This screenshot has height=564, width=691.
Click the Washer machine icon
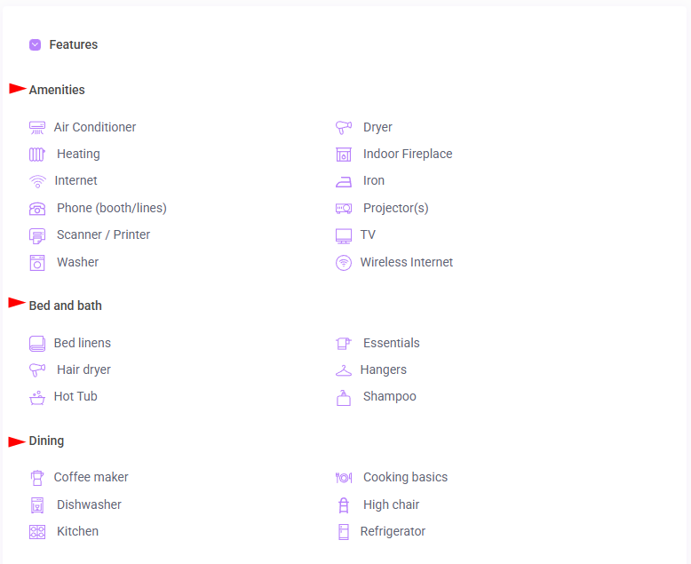click(x=37, y=263)
